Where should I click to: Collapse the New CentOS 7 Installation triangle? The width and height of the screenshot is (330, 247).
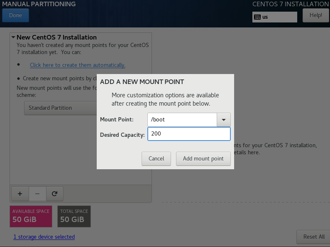[x=13, y=37]
